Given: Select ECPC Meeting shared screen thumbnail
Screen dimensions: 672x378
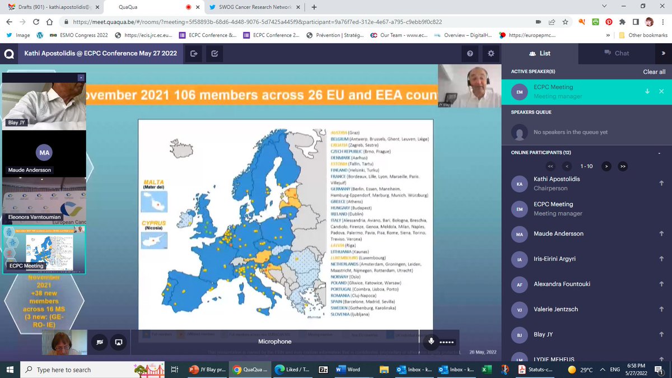Looking at the screenshot, I should pos(44,249).
